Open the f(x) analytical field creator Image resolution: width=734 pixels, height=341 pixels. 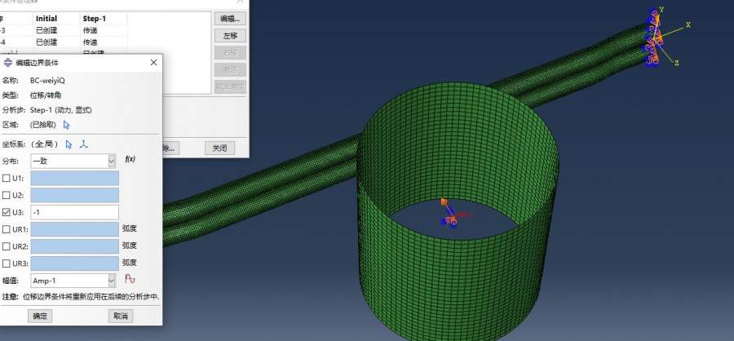pyautogui.click(x=130, y=159)
